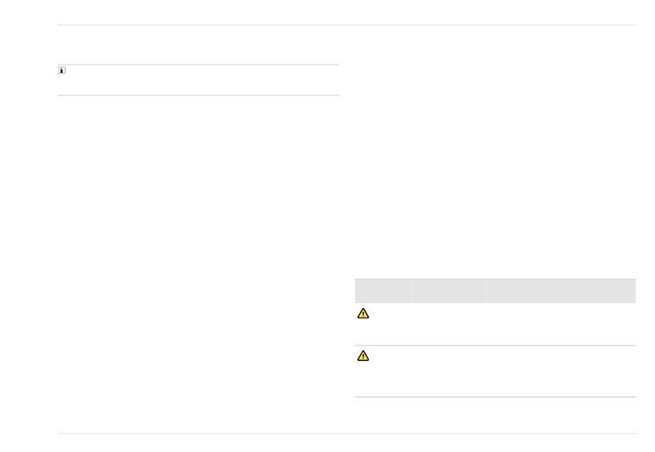This screenshot has width=655, height=452.
Task: Select the first gray table header cell
Action: coord(383,291)
